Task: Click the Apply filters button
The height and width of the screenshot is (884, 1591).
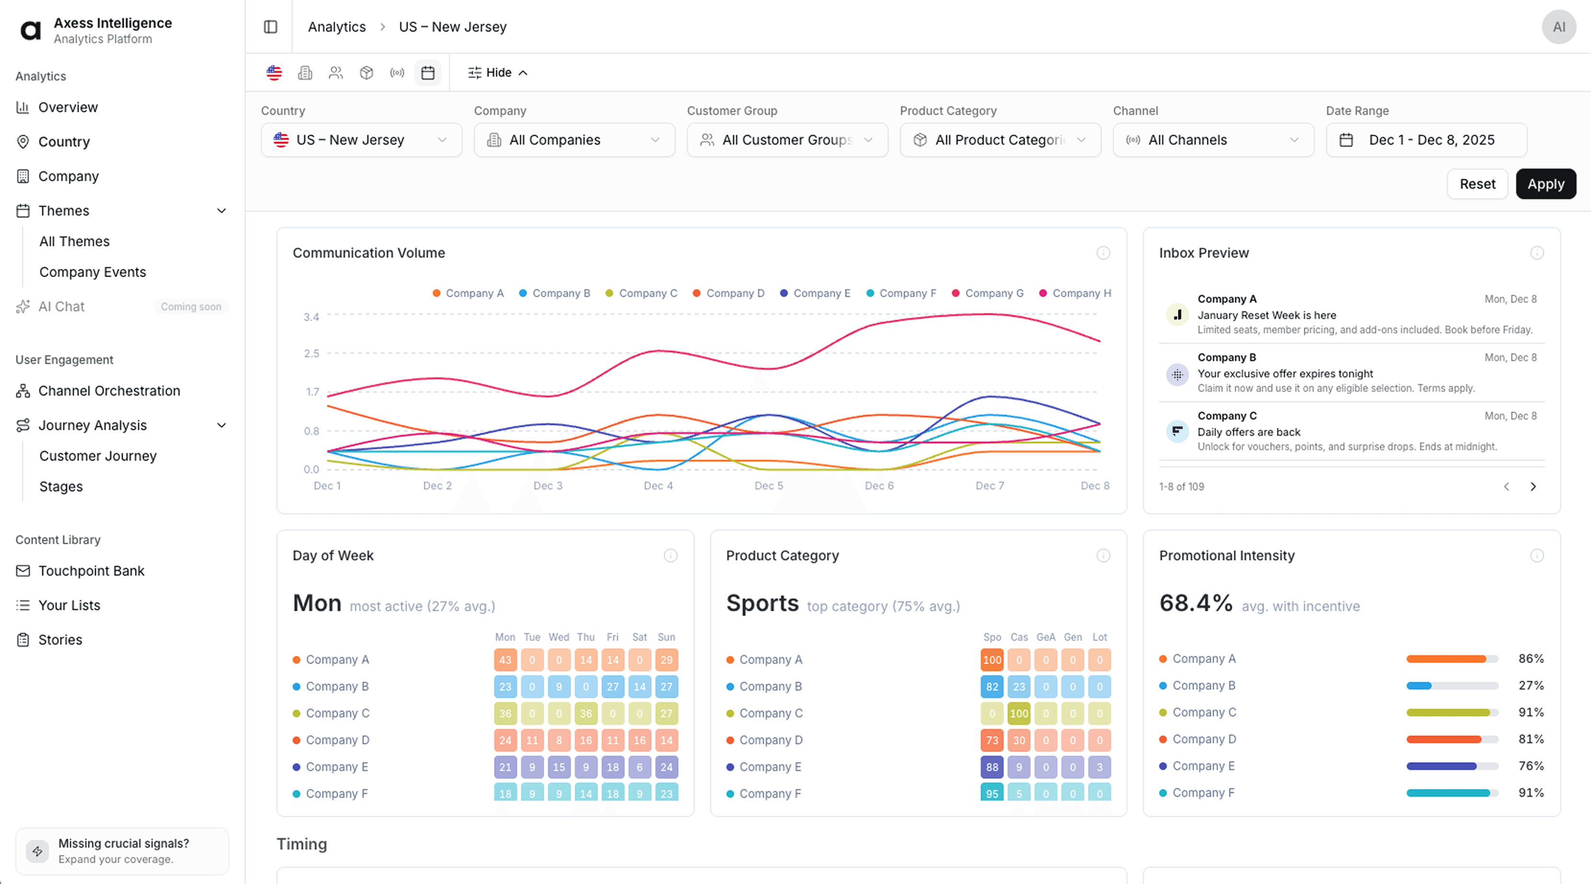Action: click(x=1545, y=184)
